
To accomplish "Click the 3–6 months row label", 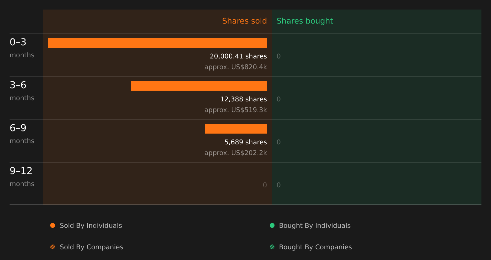I will click(22, 91).
